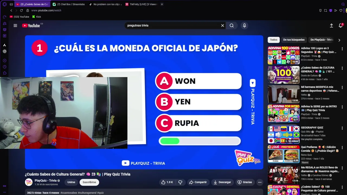Image resolution: width=347 pixels, height=195 pixels.
Task: Open Adivina 100 Logos video thumbnail
Action: coord(284,55)
